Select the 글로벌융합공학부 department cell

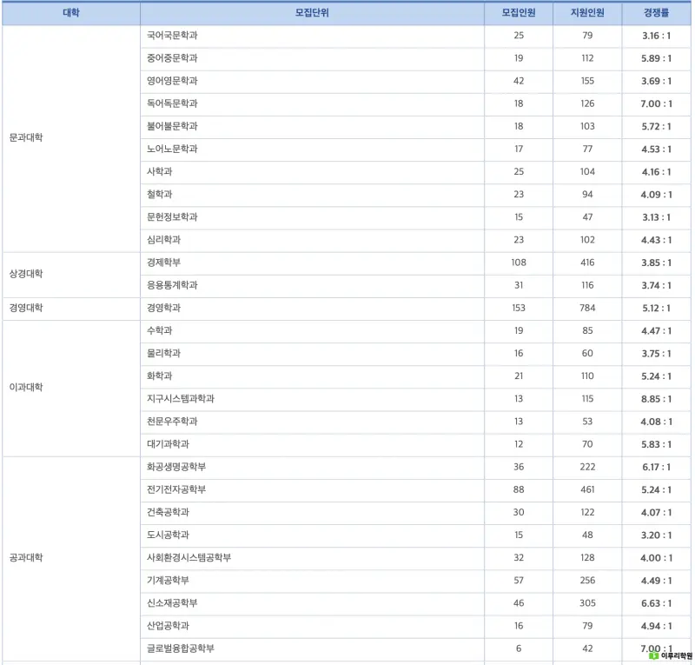(x=312, y=648)
